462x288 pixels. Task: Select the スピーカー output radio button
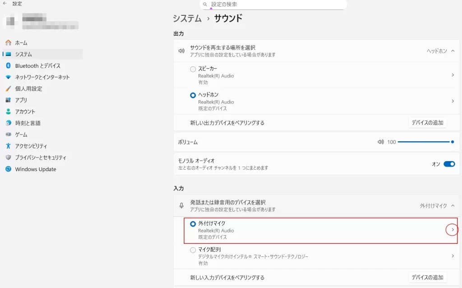point(193,69)
